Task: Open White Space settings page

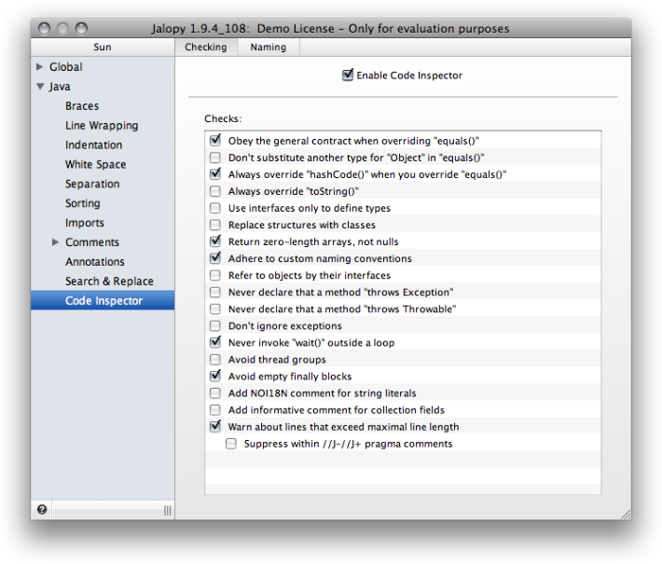Action: coord(96,165)
